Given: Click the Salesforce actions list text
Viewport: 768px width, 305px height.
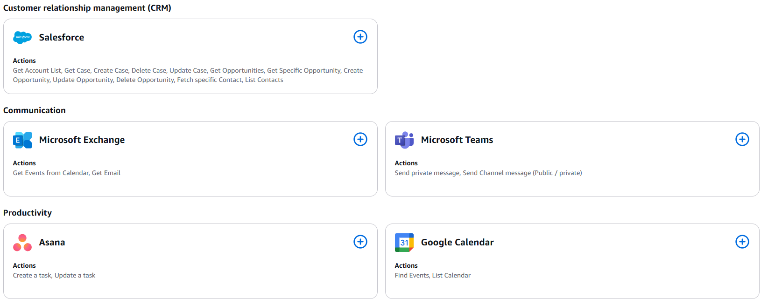Looking at the screenshot, I should (188, 75).
